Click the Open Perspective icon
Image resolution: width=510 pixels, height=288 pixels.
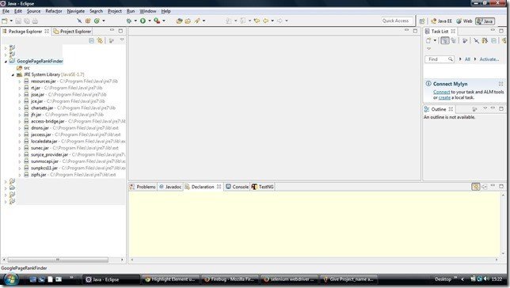point(422,21)
